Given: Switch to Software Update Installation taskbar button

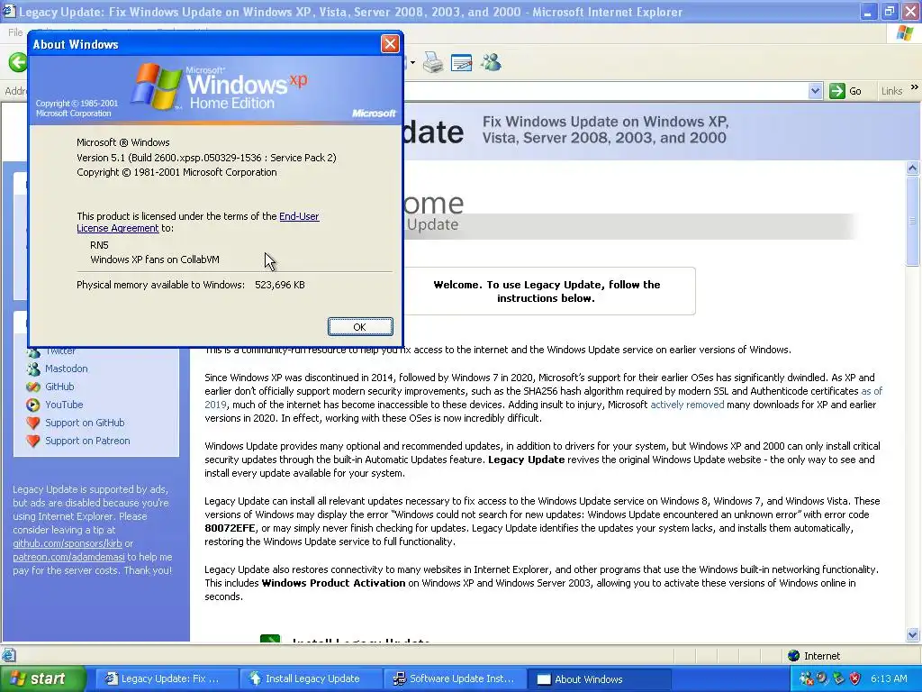Looking at the screenshot, I should click(454, 679).
